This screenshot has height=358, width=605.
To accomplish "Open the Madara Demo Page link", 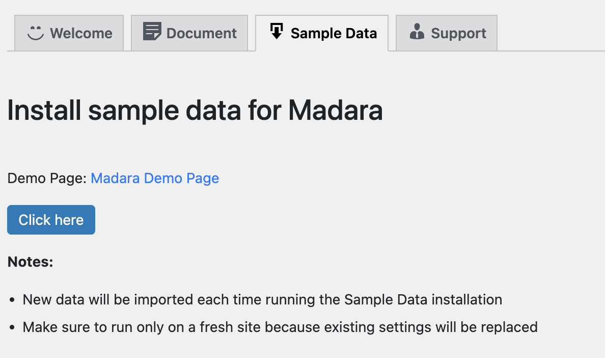I will point(155,178).
